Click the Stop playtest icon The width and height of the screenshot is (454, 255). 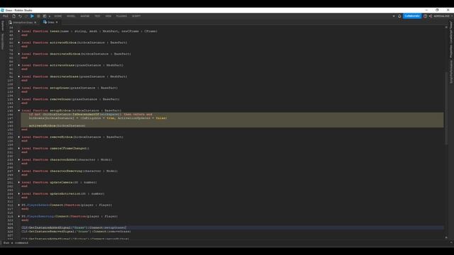click(38, 16)
